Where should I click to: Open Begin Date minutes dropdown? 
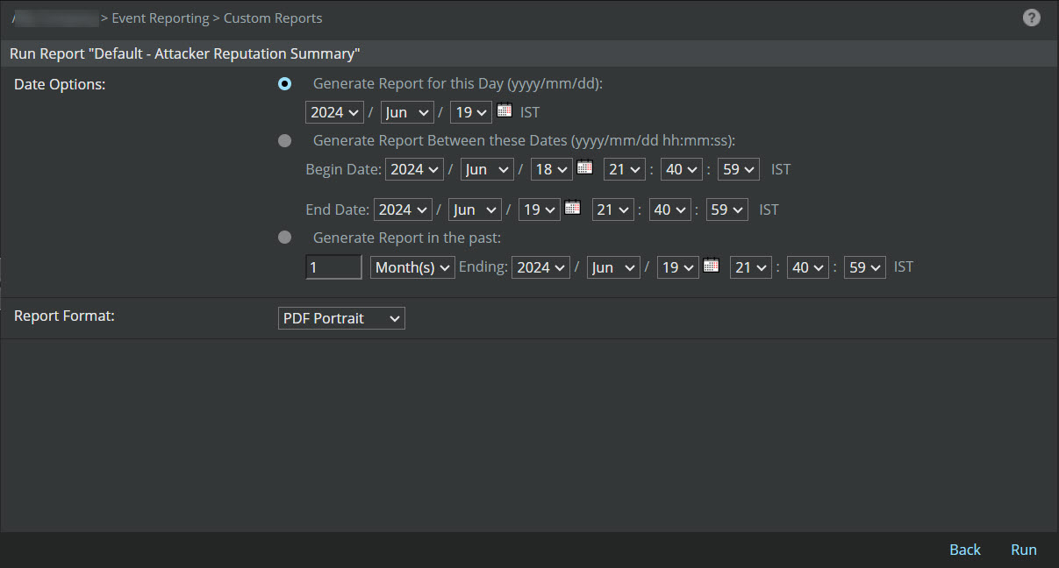click(682, 169)
